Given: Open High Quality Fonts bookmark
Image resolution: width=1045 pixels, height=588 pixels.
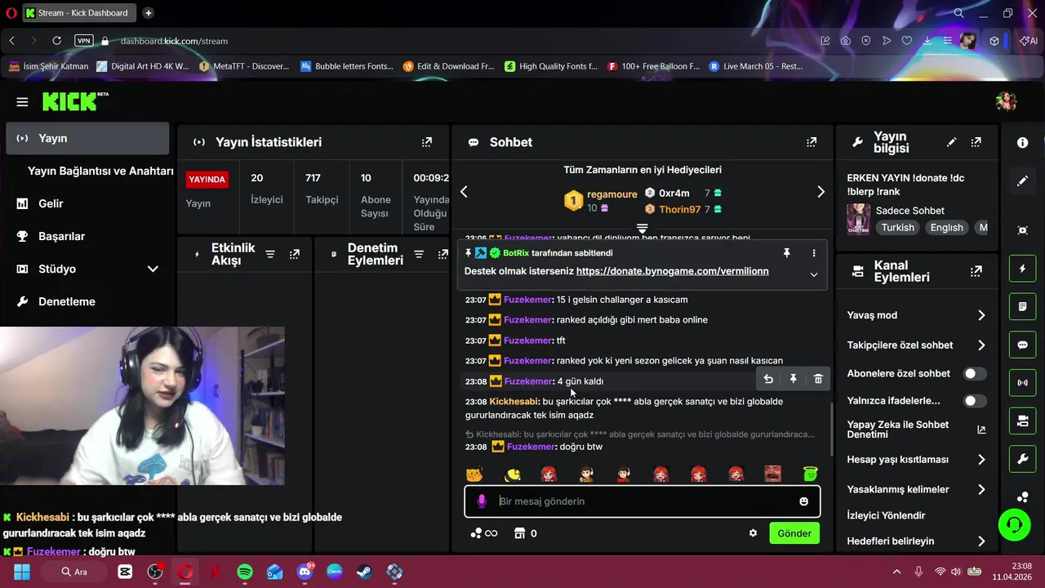Looking at the screenshot, I should point(551,66).
